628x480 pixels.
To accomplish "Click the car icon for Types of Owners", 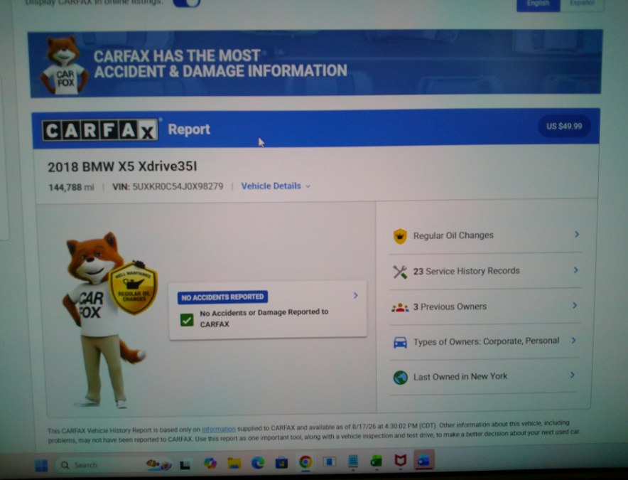I will 400,343.
